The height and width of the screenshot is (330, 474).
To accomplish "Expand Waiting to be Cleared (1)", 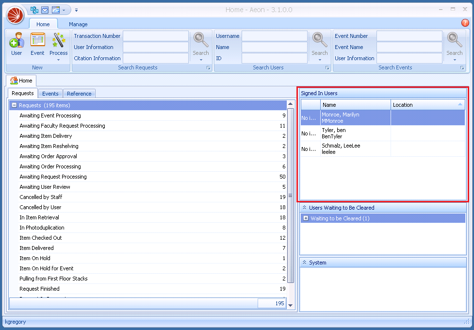I will (306, 218).
